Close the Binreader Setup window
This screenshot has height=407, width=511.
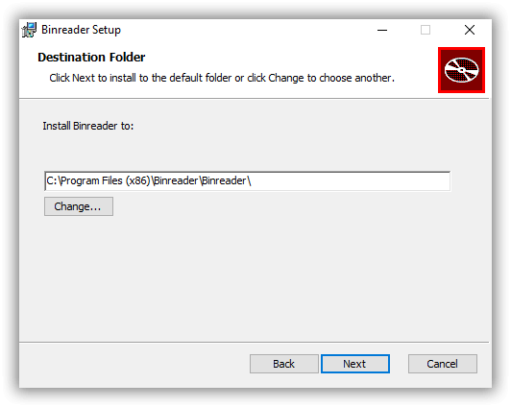click(x=470, y=30)
